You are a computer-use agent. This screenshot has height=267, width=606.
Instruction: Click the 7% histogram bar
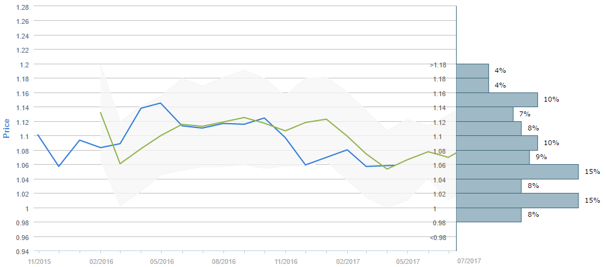pos(485,114)
